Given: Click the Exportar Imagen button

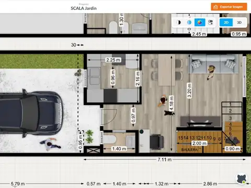Looking at the screenshot, I should [x=229, y=7].
